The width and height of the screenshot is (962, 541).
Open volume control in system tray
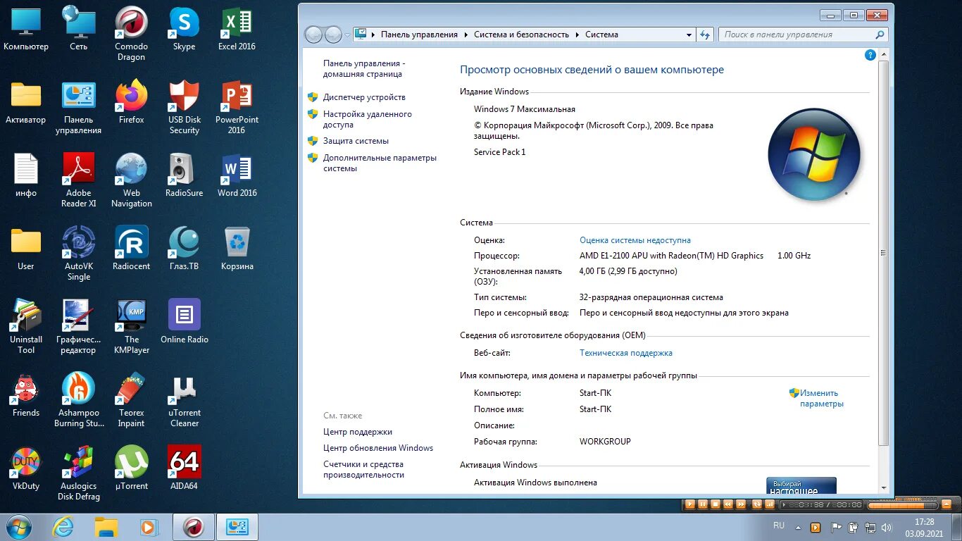click(887, 527)
